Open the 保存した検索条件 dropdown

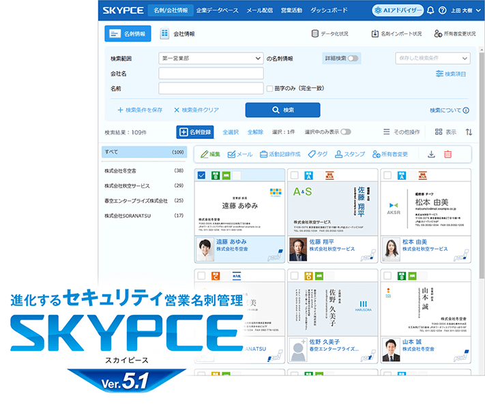point(432,58)
